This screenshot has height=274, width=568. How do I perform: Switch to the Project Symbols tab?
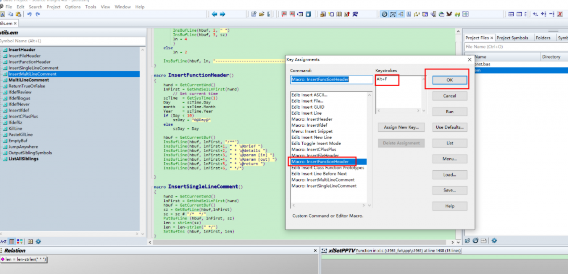pos(512,38)
